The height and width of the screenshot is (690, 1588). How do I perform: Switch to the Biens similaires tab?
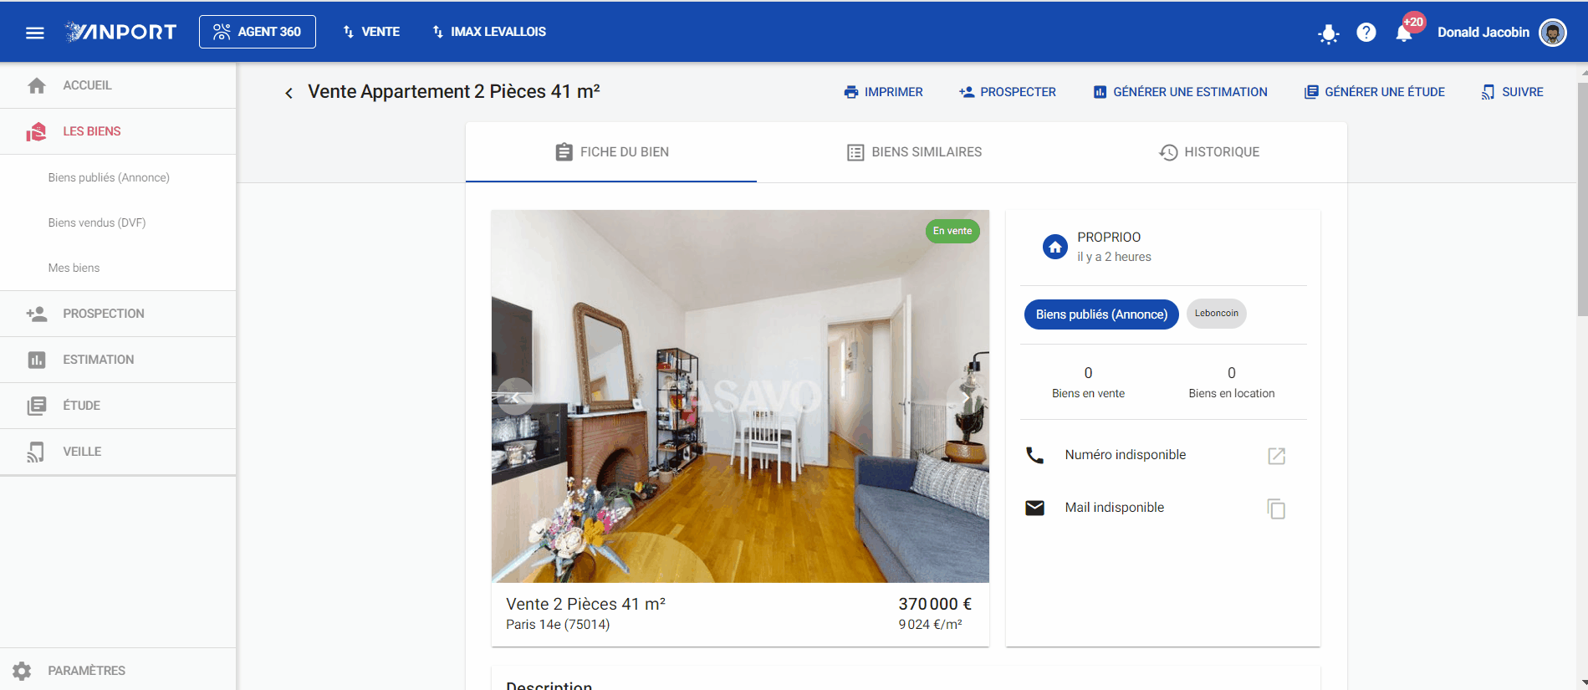914,152
